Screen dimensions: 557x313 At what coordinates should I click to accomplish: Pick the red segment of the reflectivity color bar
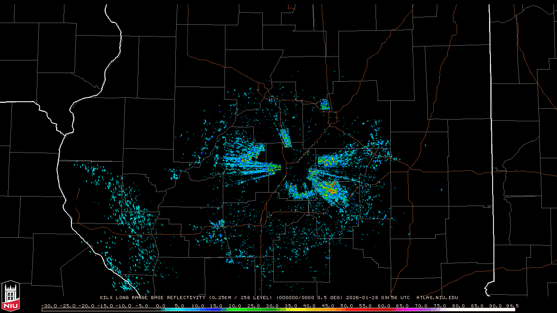point(366,310)
